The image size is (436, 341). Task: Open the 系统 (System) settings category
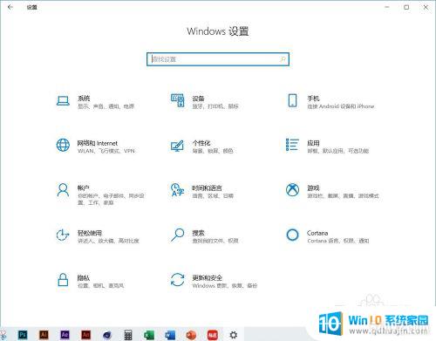click(96, 102)
